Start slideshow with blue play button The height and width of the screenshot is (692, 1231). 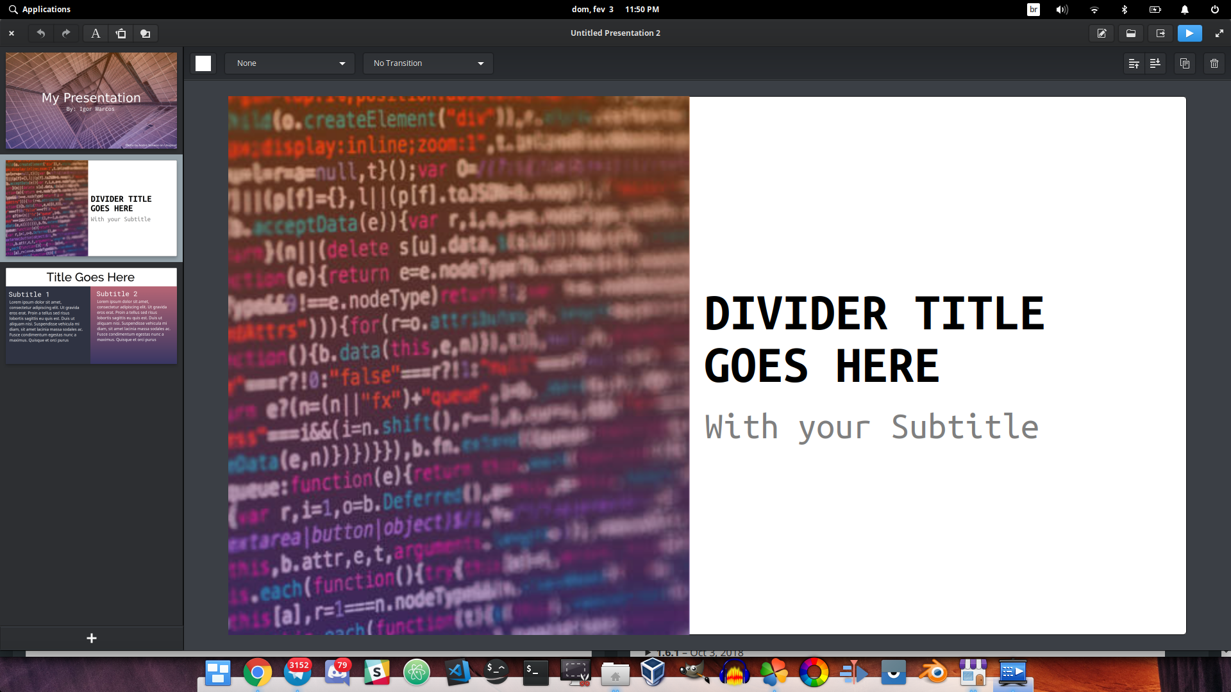coord(1189,33)
